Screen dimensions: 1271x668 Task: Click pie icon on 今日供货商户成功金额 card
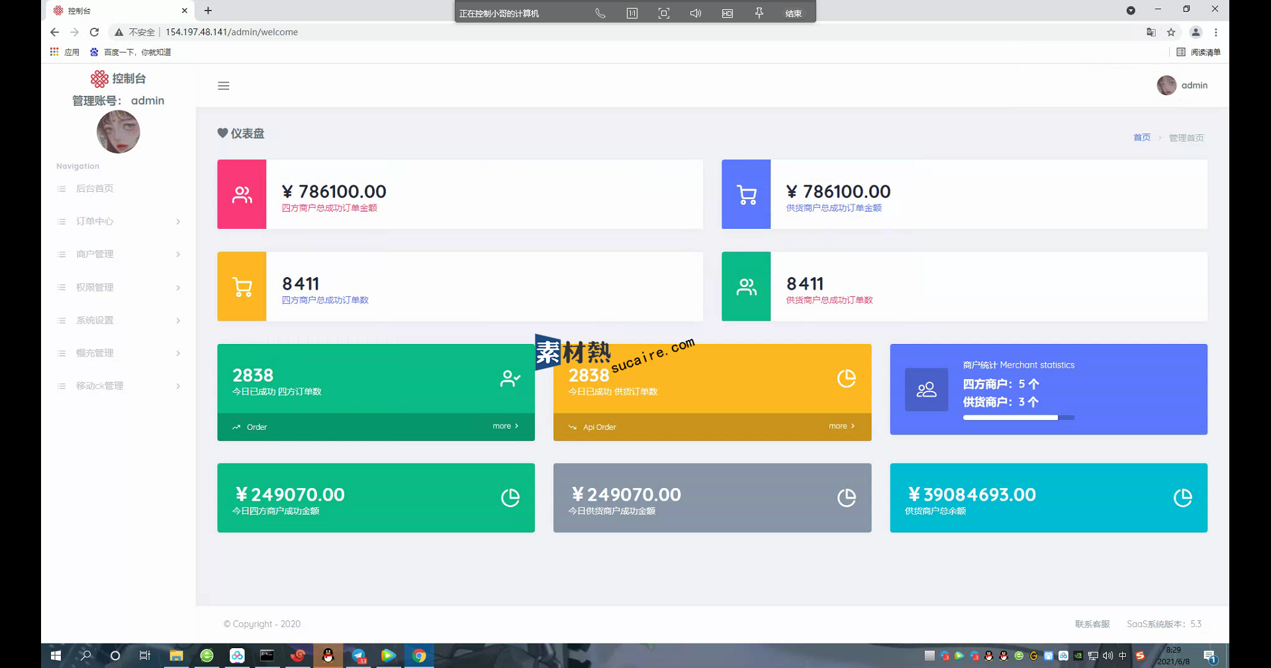click(847, 497)
